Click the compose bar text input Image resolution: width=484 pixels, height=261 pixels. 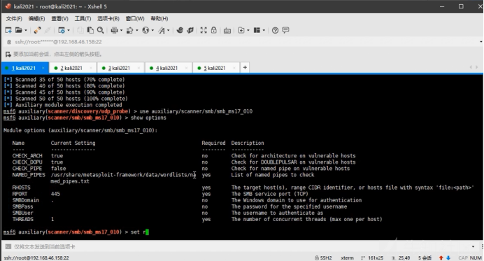pyautogui.click(x=241, y=246)
